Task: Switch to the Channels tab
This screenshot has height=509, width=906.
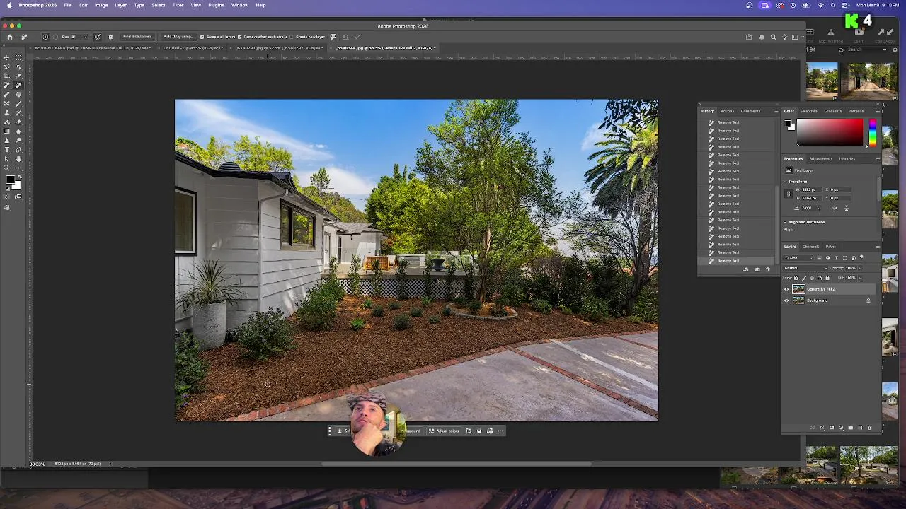Action: (811, 247)
